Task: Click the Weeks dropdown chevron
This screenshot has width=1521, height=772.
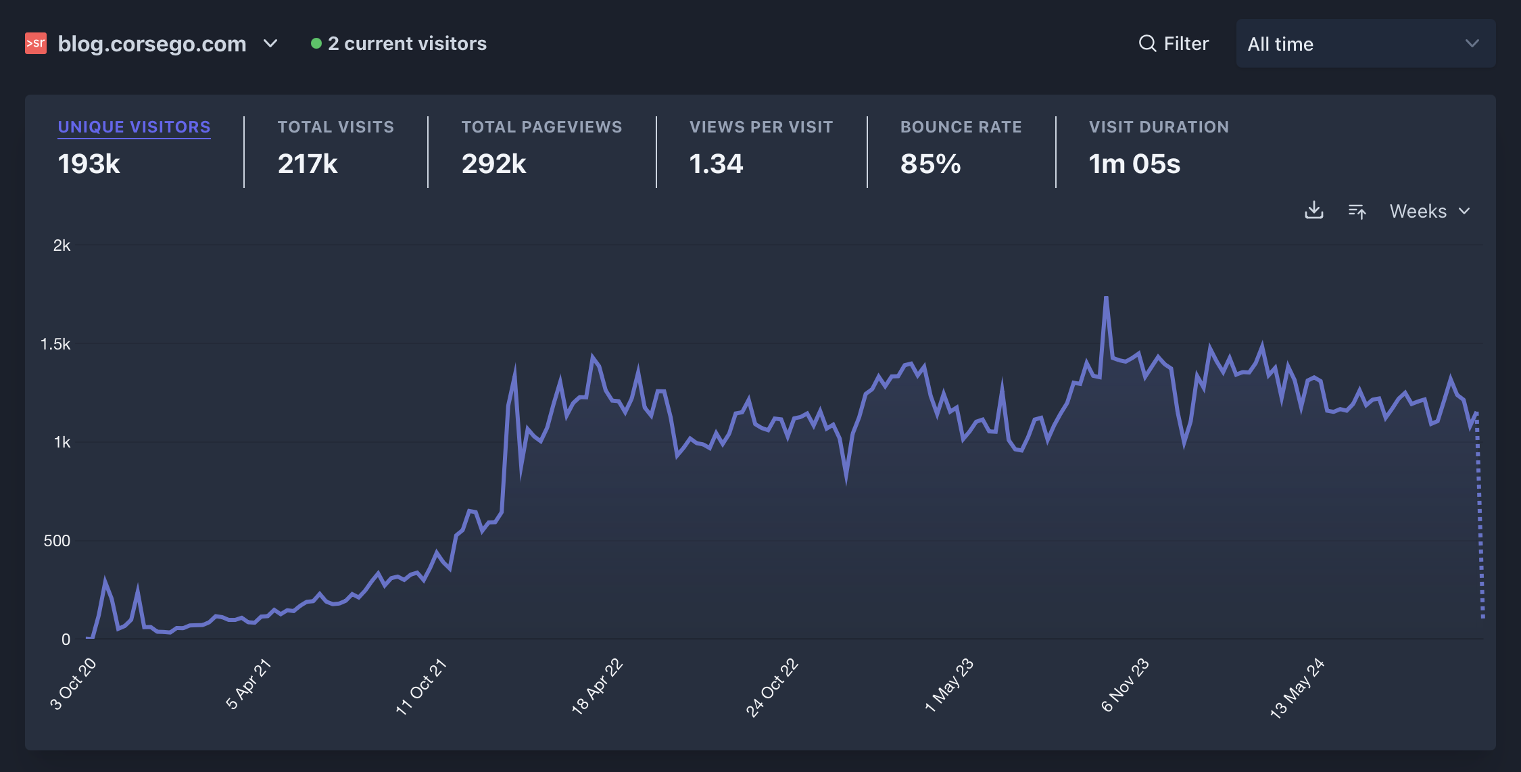Action: coord(1464,212)
